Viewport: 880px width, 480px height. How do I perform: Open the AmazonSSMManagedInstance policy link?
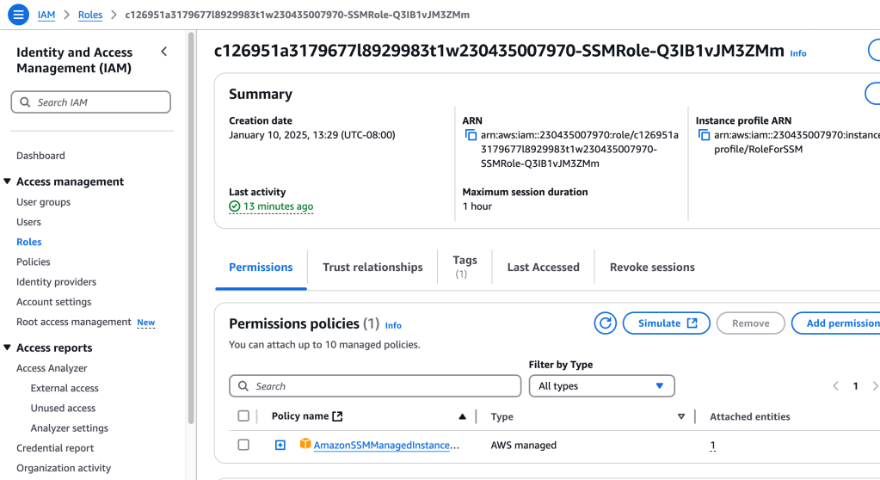point(386,446)
